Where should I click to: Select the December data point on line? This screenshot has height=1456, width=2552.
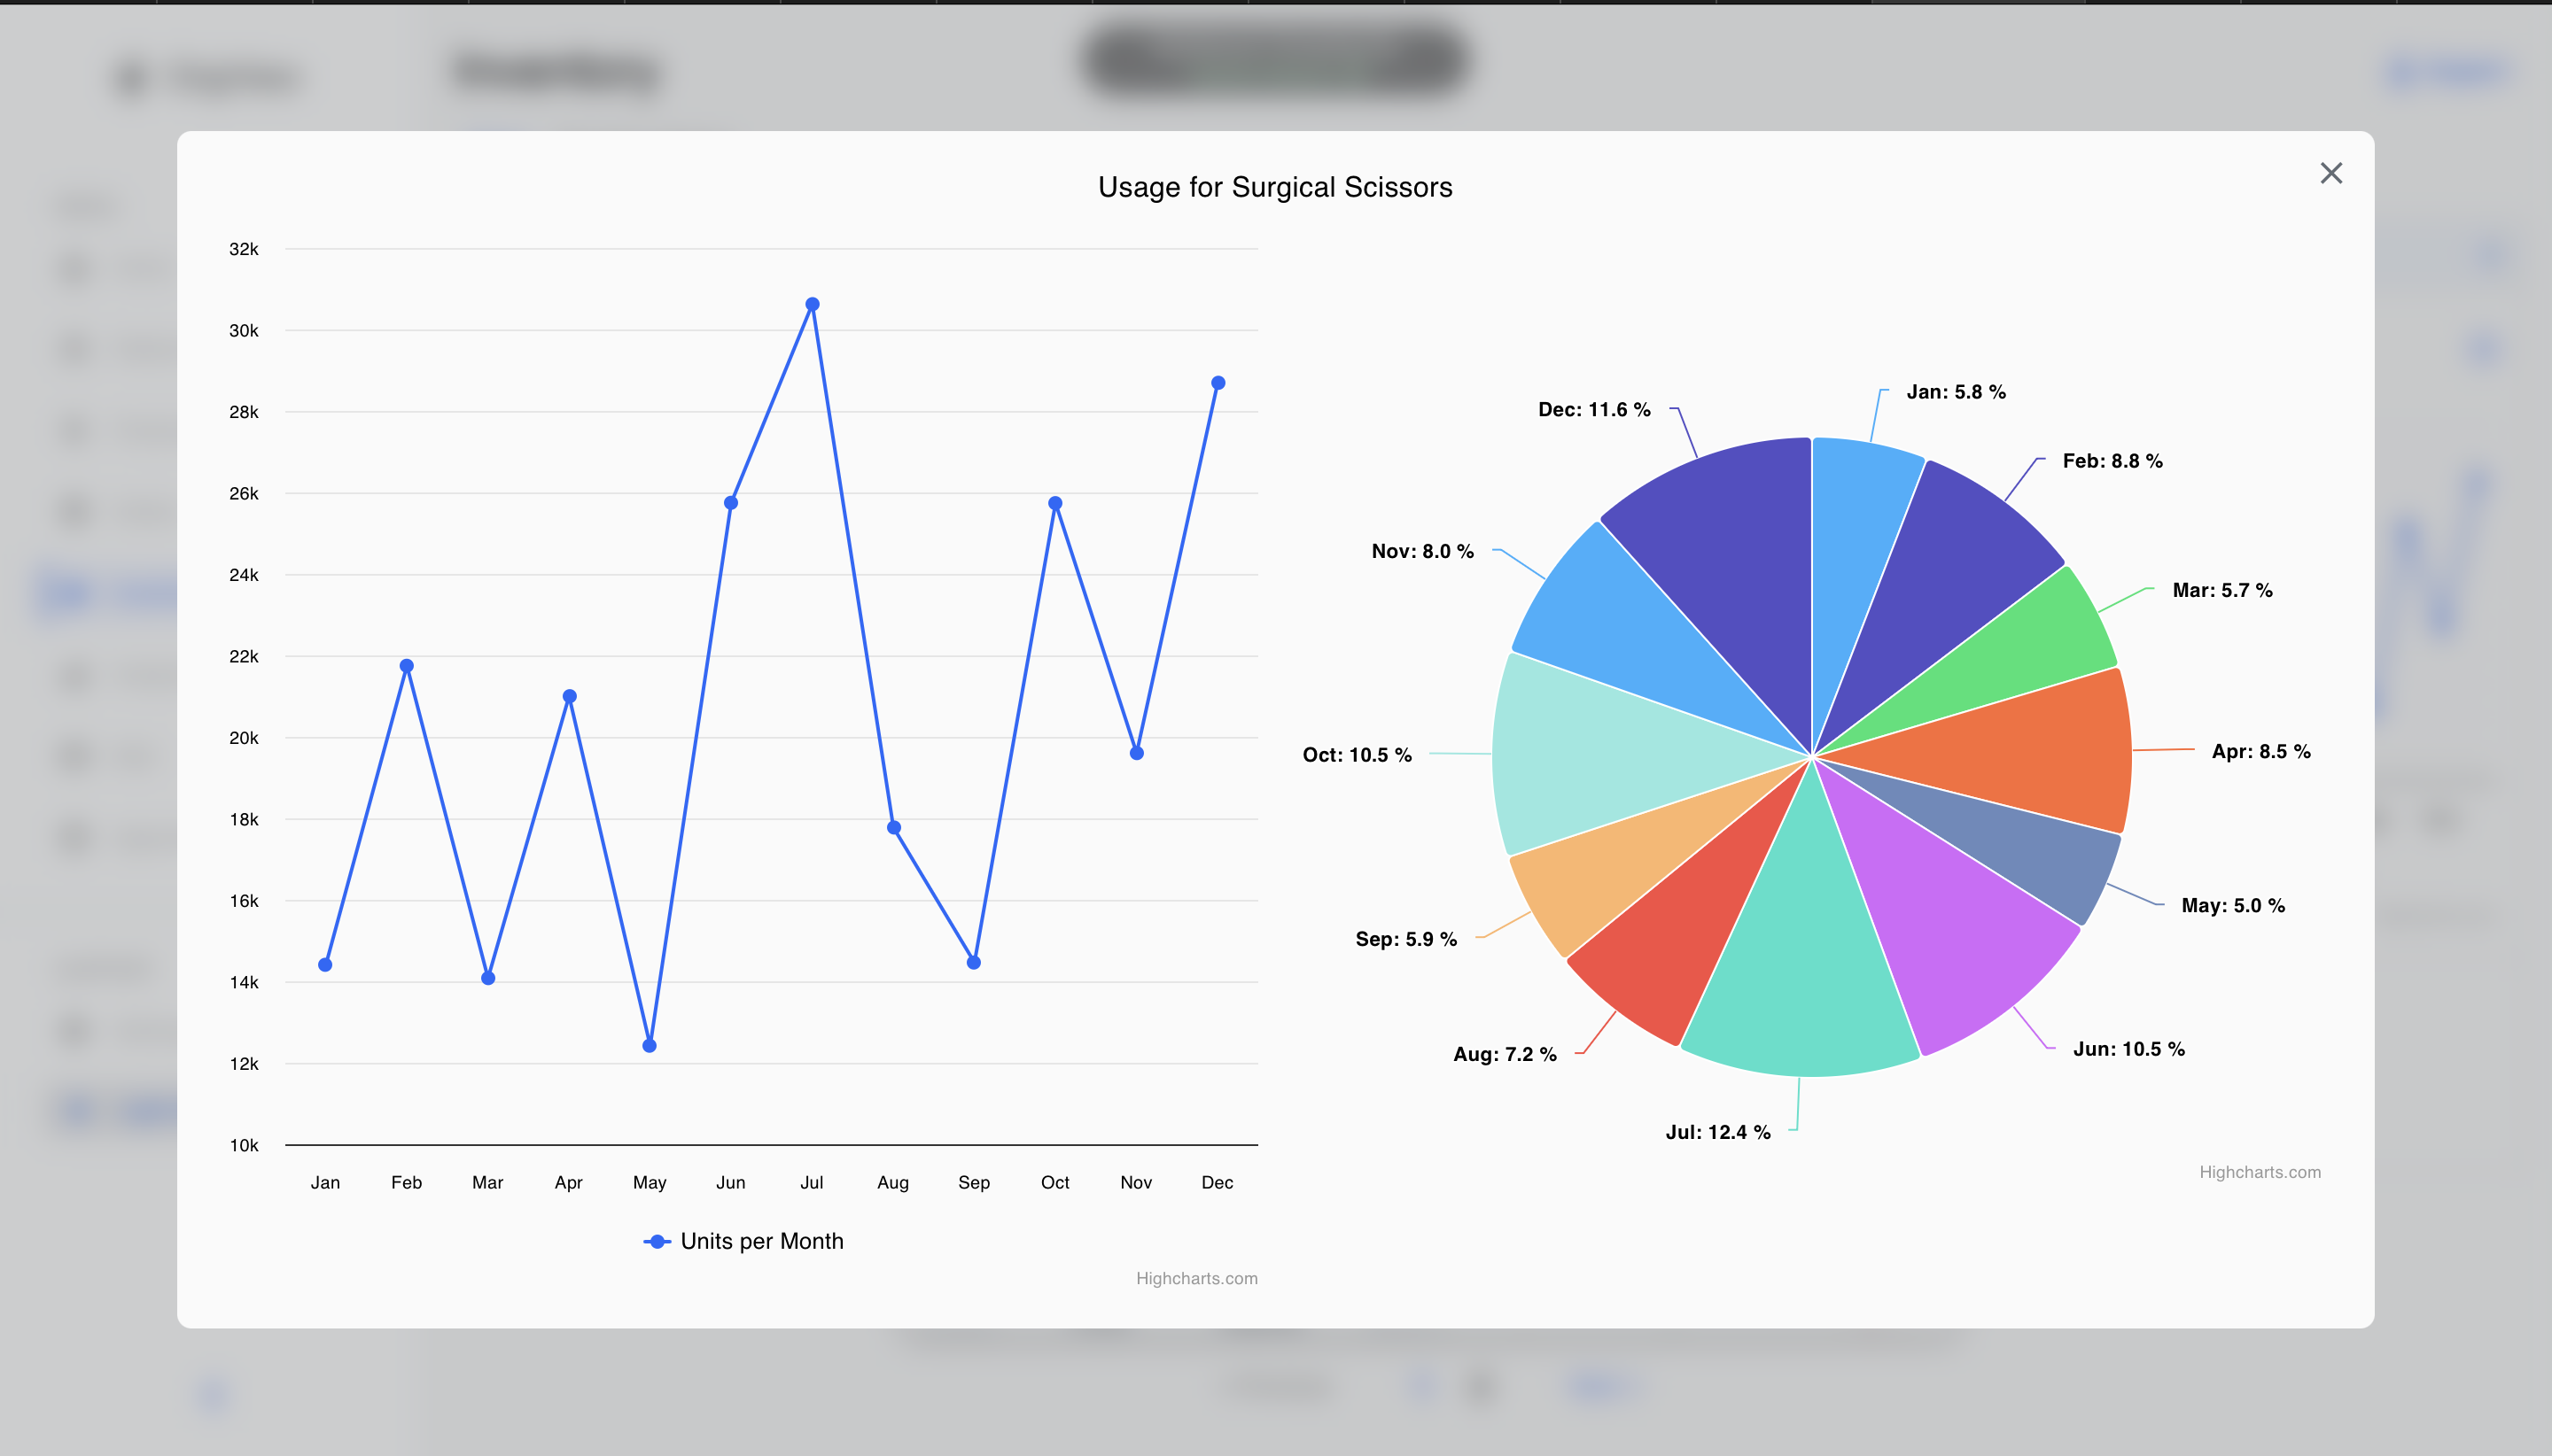point(1218,383)
